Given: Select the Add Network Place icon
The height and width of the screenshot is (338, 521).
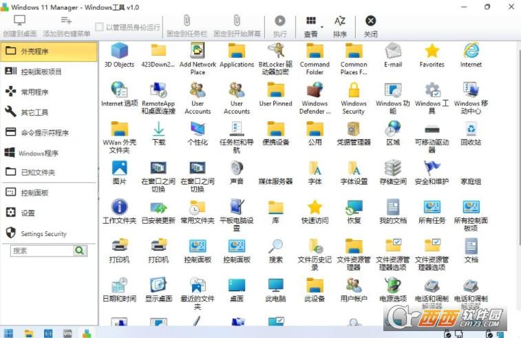Looking at the screenshot, I should coord(198,59).
